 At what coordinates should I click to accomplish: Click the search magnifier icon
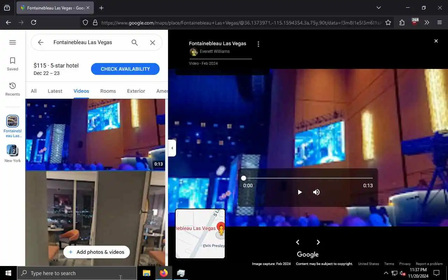[x=135, y=42]
